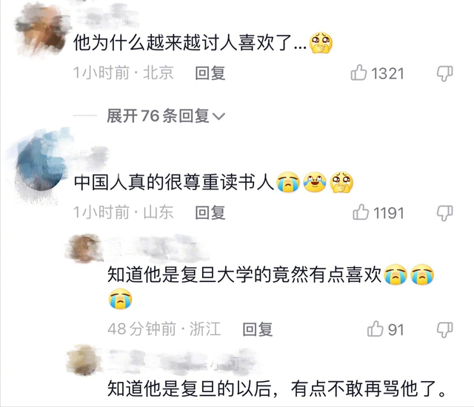474x407 pixels.
Task: Select comment text 中国人真的很尊重读书人
Action: click(174, 182)
